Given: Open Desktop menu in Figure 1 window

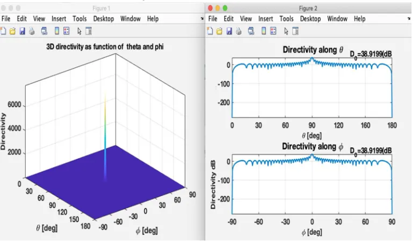Looking at the screenshot, I should click(x=104, y=19).
